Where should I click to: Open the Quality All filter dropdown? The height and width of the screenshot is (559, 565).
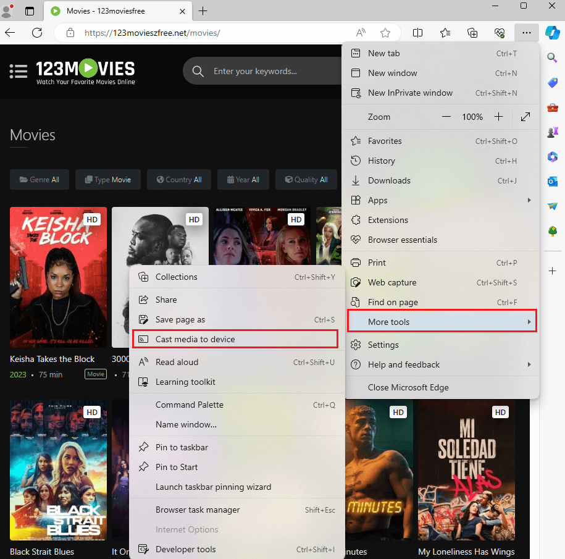point(306,180)
